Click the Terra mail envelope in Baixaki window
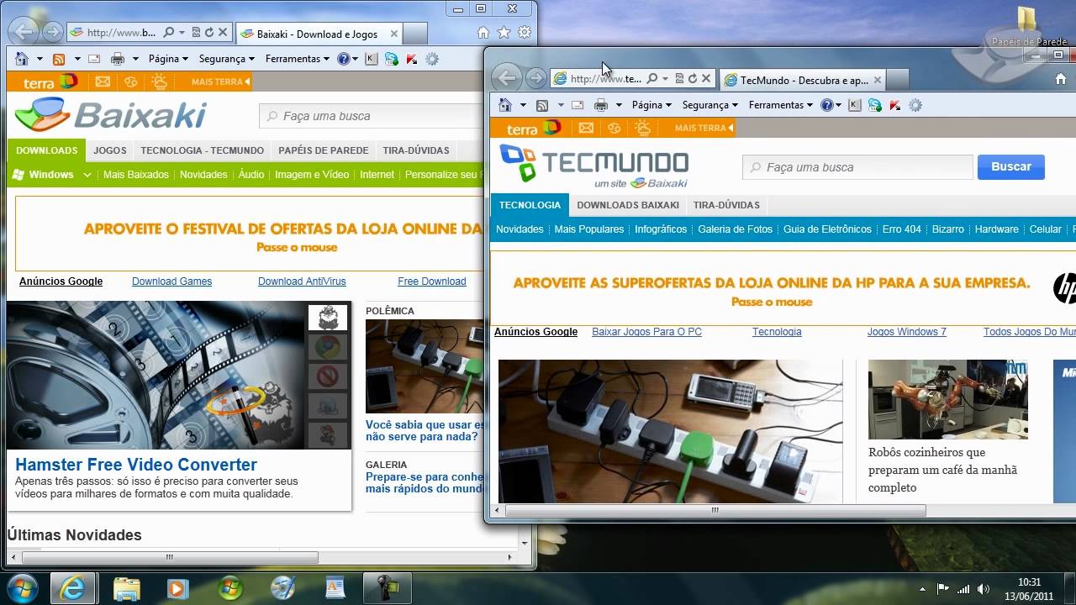1076x605 pixels. click(x=103, y=82)
